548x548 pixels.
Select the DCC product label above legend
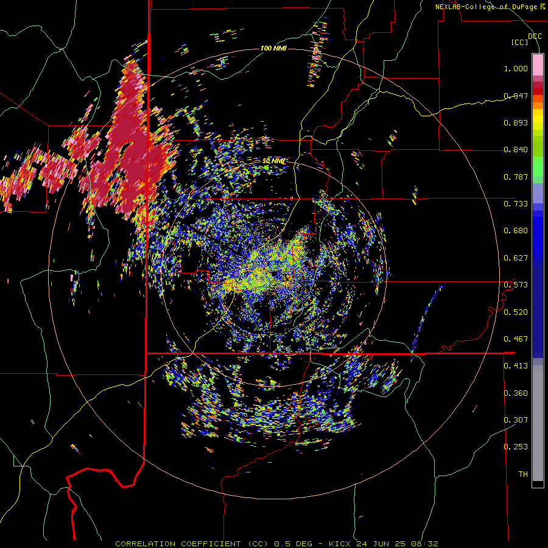point(535,37)
